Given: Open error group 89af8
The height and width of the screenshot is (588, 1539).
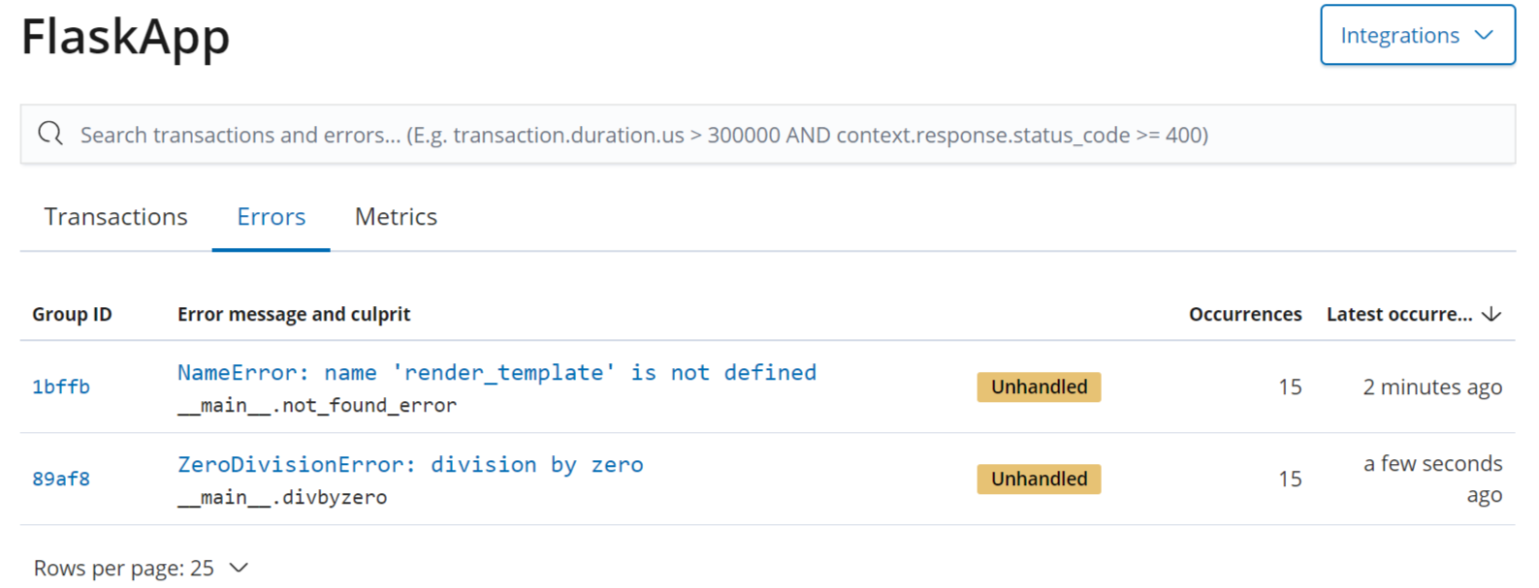Looking at the screenshot, I should [60, 478].
